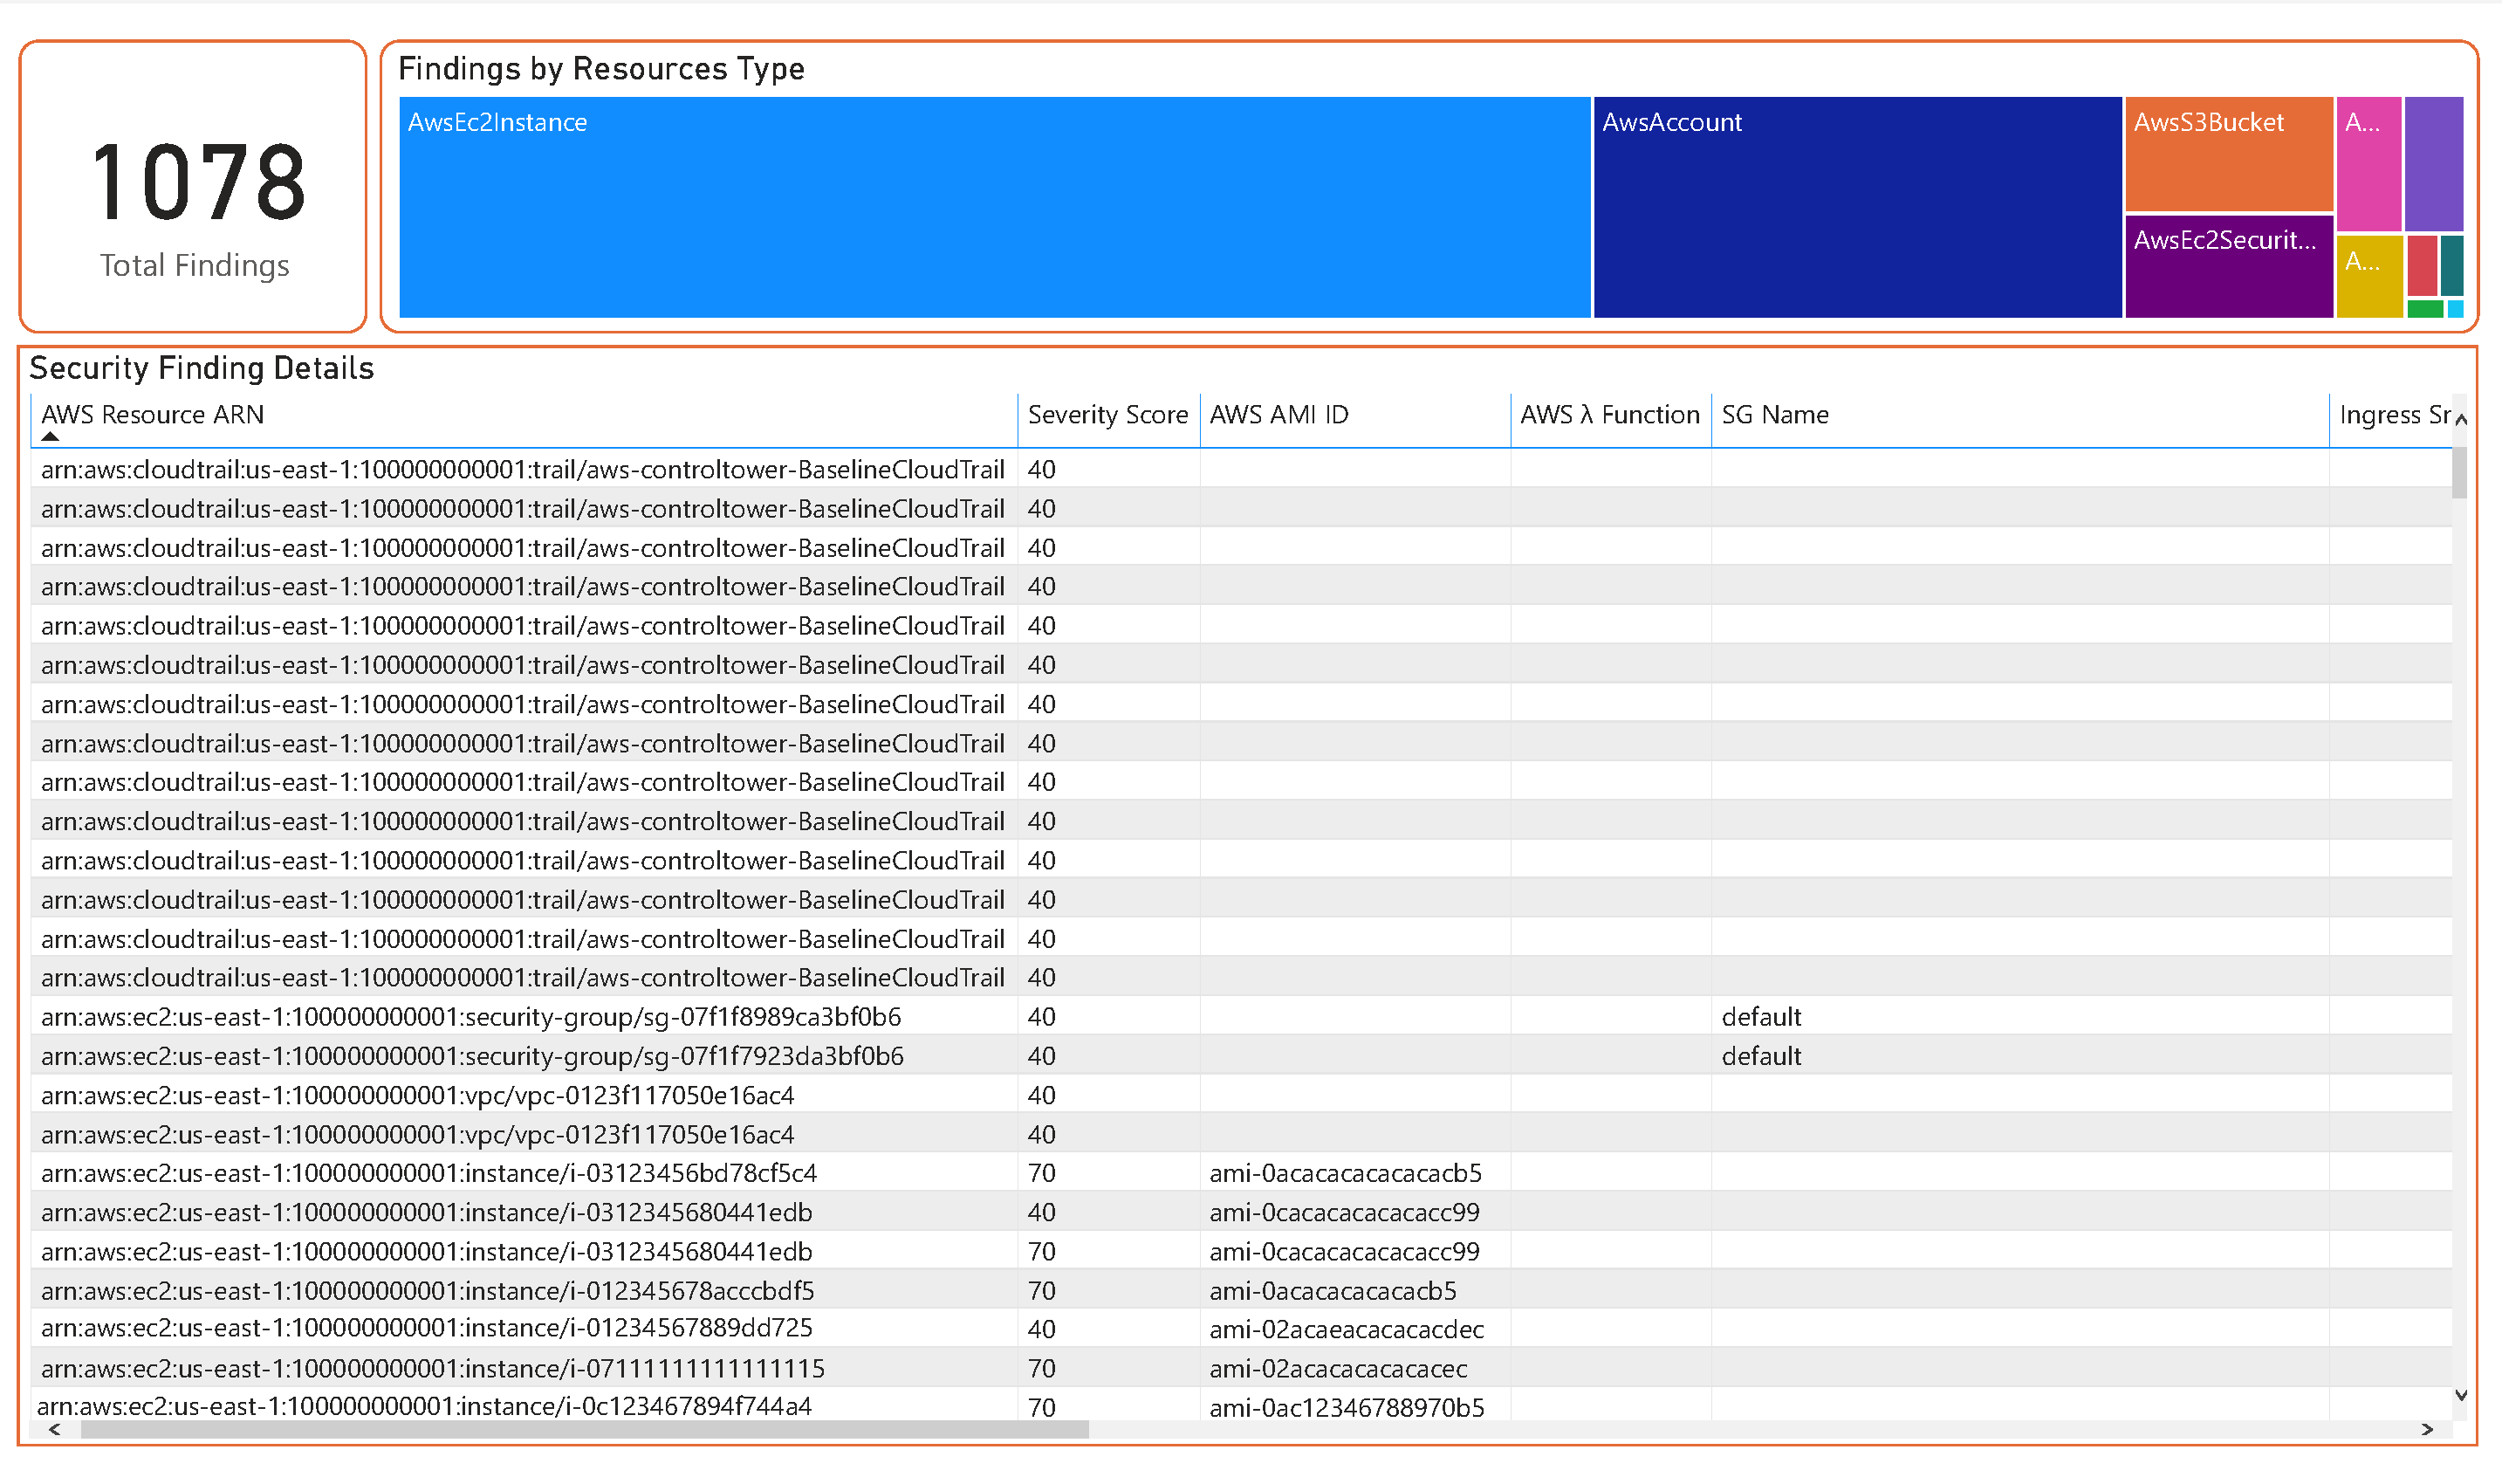Screen dimensions: 2502x1484
Task: Click the pink treemap tile
Action: (2368, 164)
